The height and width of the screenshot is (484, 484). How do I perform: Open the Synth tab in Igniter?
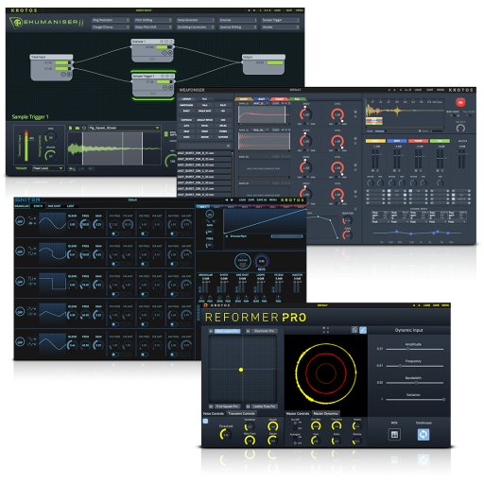[38, 206]
